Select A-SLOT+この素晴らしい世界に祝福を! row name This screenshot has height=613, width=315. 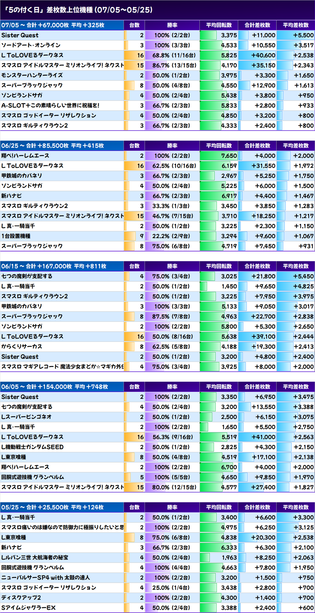tap(50, 105)
